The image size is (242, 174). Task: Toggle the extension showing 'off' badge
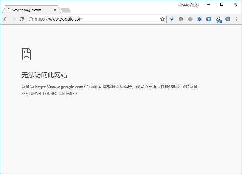pos(219,20)
